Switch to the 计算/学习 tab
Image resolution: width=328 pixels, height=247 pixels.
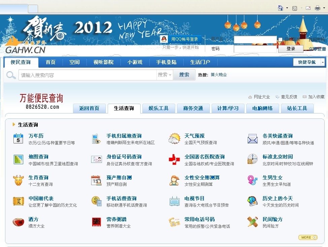pyautogui.click(x=228, y=108)
